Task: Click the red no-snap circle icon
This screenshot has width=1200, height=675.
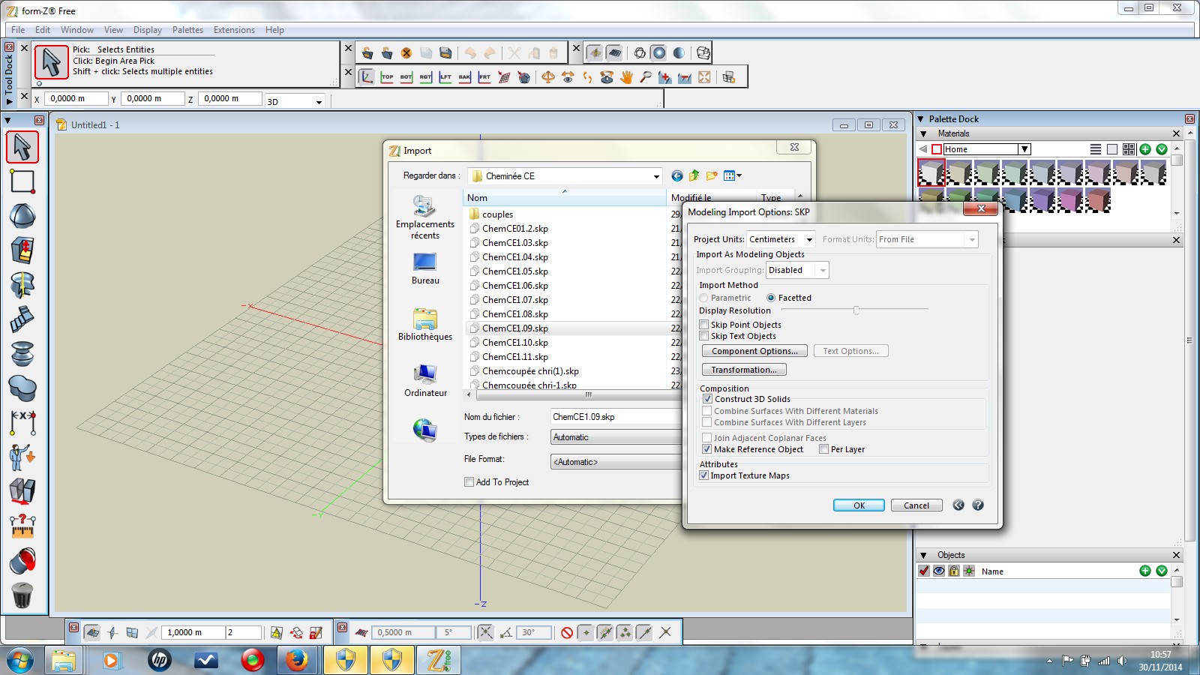Action: (x=567, y=632)
